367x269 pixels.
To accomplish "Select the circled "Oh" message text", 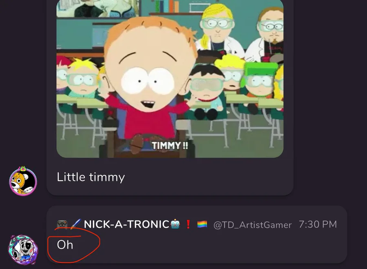I will point(65,245).
